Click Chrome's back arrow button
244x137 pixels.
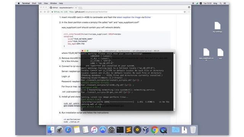click(x=41, y=12)
